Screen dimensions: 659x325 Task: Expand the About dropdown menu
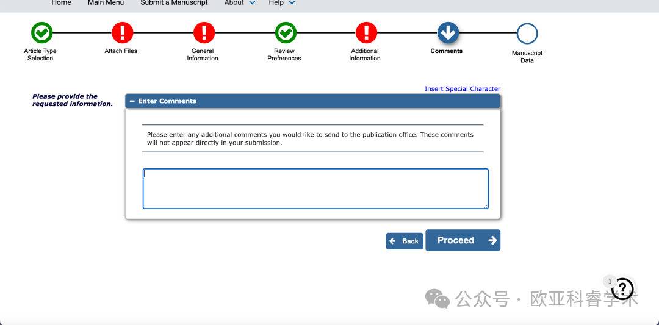[x=240, y=3]
